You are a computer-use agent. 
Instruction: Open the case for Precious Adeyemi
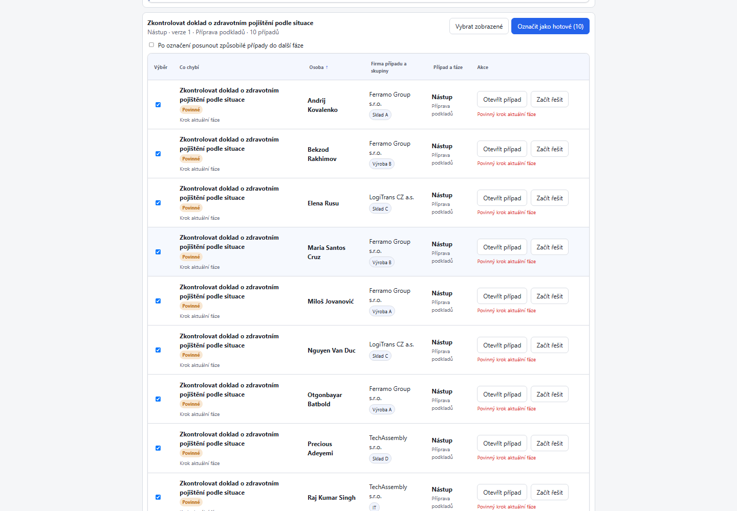(x=502, y=443)
